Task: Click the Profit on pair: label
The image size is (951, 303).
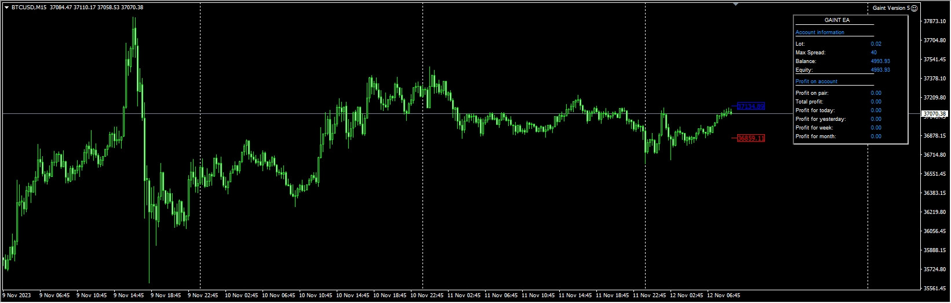Action: (812, 93)
